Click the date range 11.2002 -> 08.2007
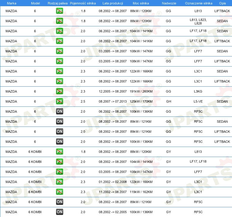 (113, 192)
